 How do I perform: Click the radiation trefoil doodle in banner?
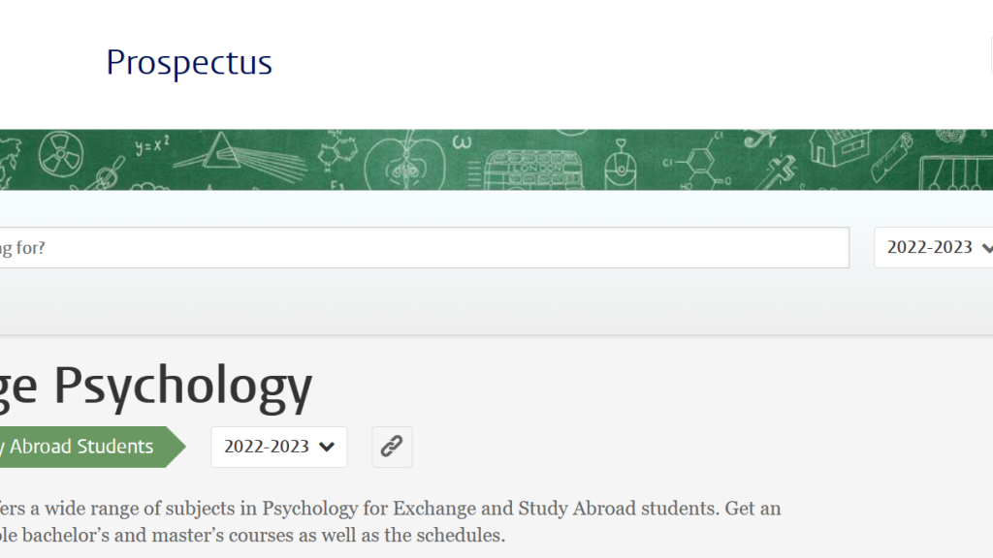pos(60,153)
